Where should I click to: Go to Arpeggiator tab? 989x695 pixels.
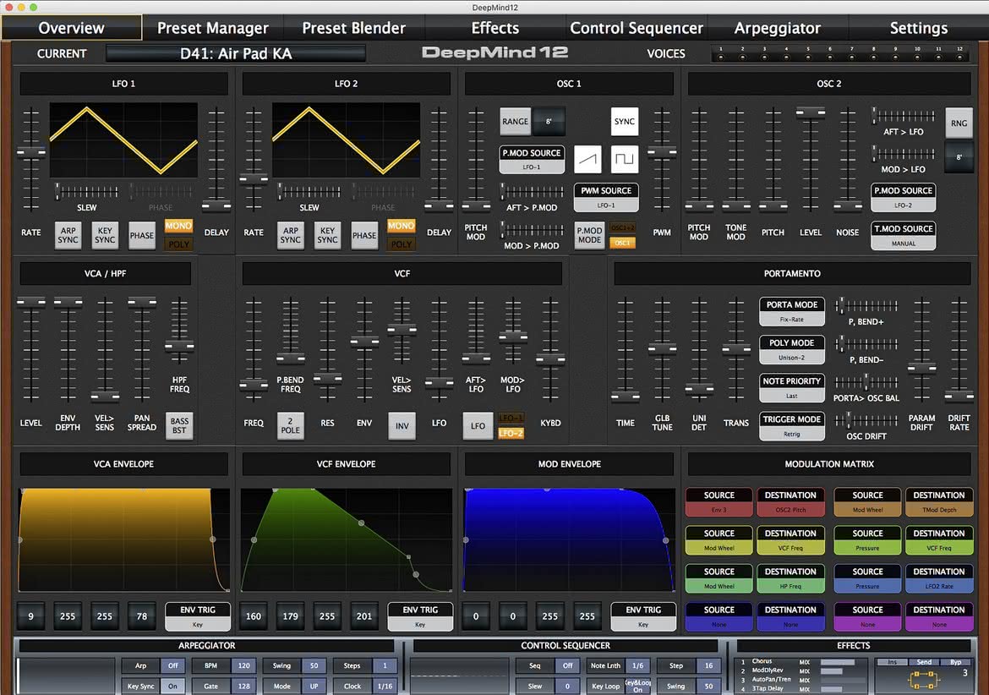coord(778,28)
